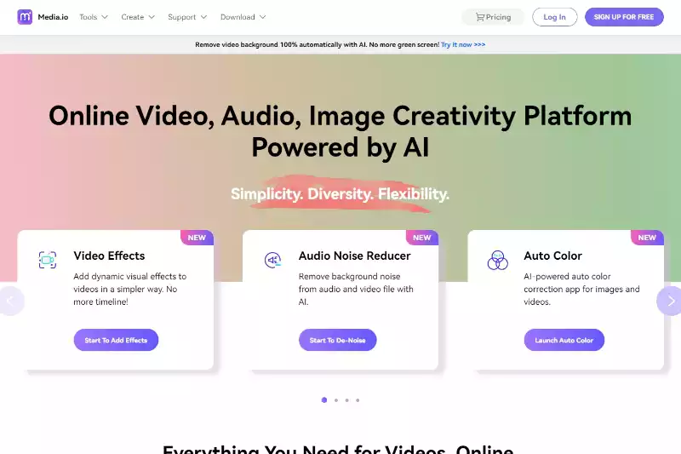The height and width of the screenshot is (454, 681).
Task: Click the Video Effects card title
Action: pyautogui.click(x=109, y=256)
